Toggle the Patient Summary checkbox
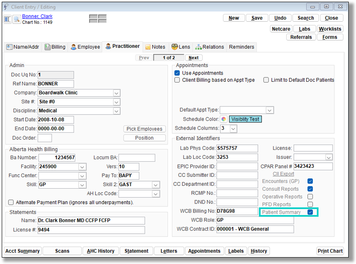Screen dimensions: 356x264 click(x=310, y=212)
